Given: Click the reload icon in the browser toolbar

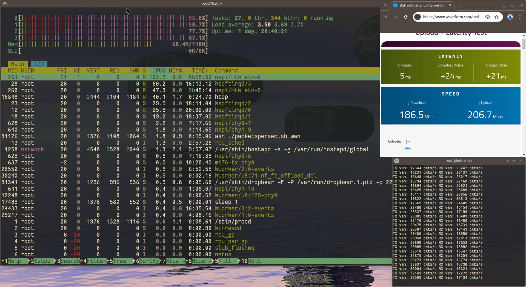Looking at the screenshot, I should coord(406,17).
